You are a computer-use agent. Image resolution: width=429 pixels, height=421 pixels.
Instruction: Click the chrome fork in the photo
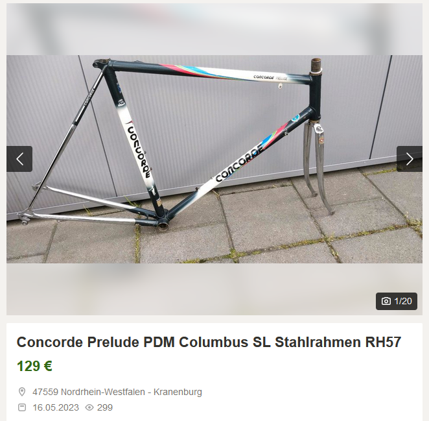[x=319, y=167]
